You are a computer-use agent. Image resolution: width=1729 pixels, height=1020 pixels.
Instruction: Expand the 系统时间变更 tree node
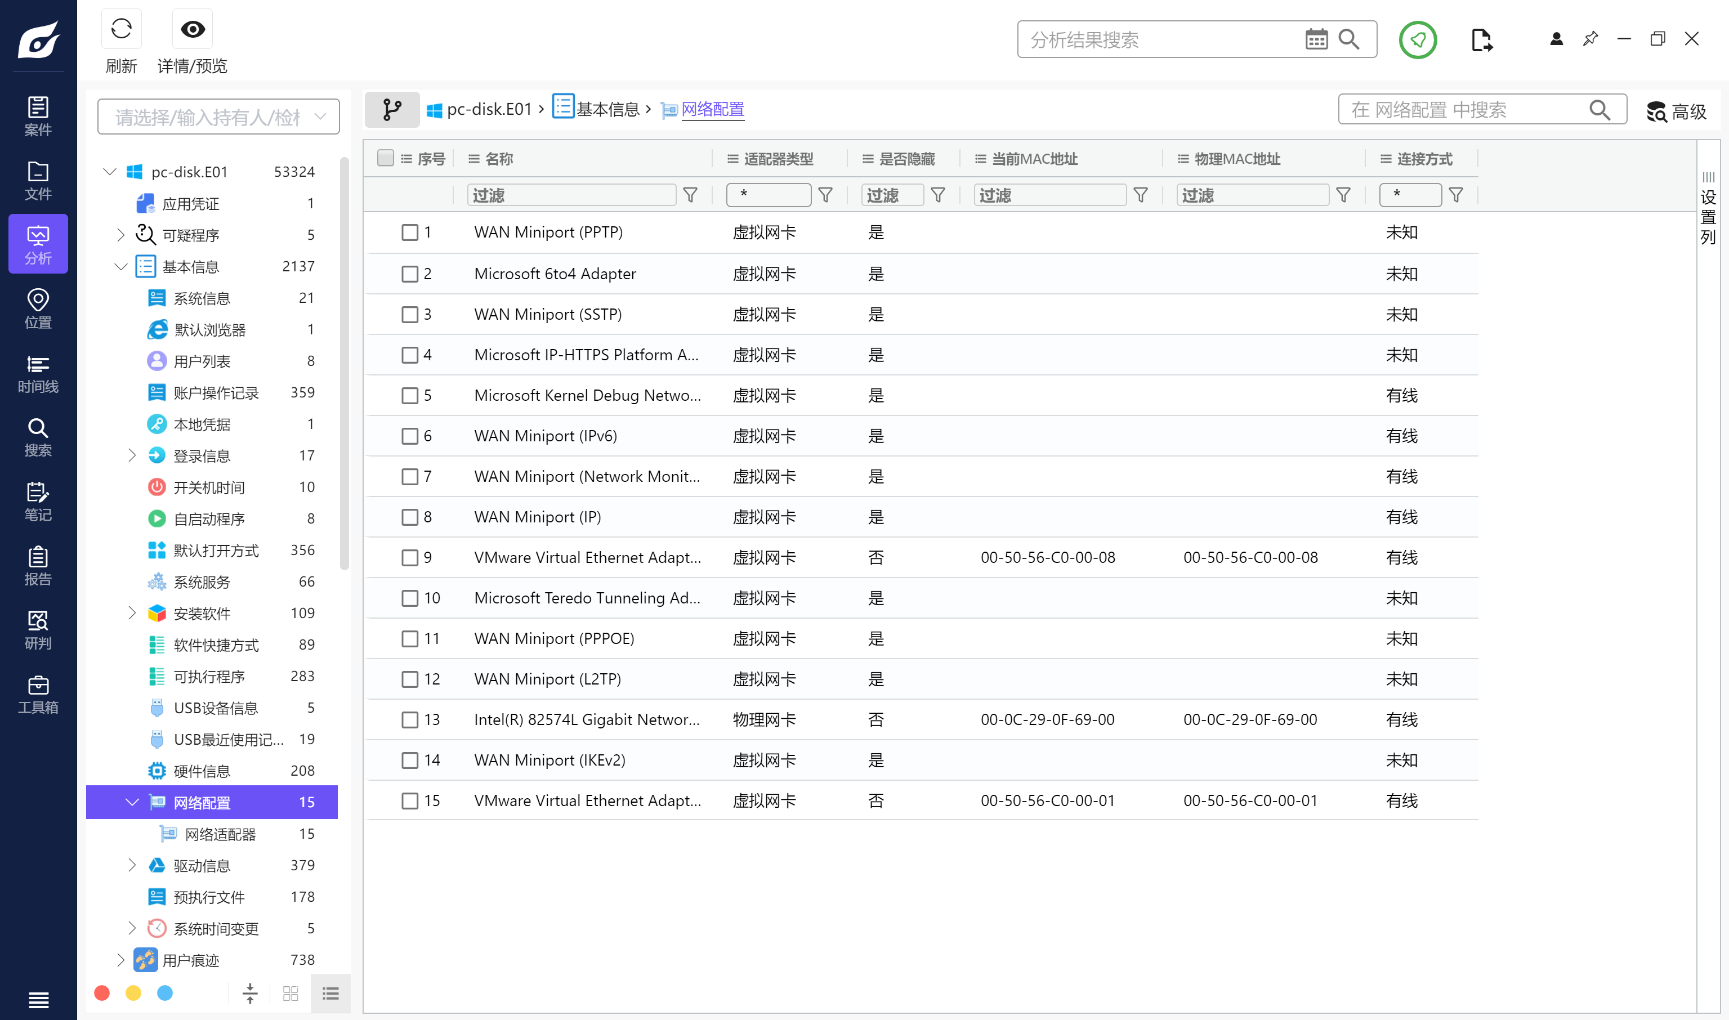click(x=132, y=929)
